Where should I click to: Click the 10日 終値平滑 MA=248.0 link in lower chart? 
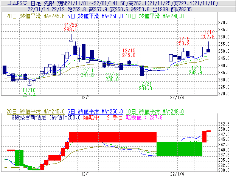[x=155, y=112]
